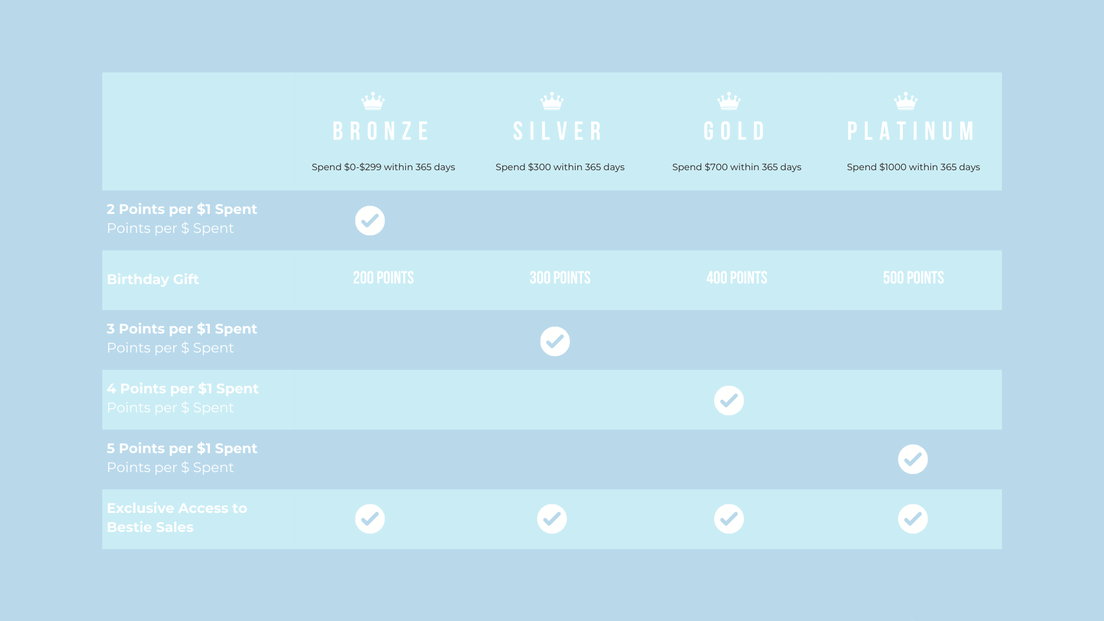Click Silver checkmark for 3 Points per $1
Viewport: 1104px width, 621px height.
(555, 342)
